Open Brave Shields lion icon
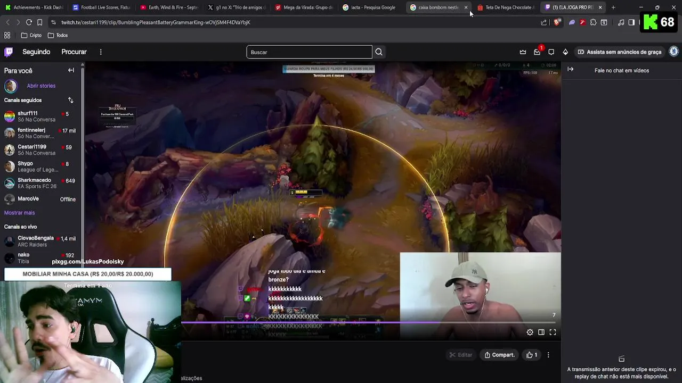This screenshot has height=383, width=682. (x=557, y=22)
